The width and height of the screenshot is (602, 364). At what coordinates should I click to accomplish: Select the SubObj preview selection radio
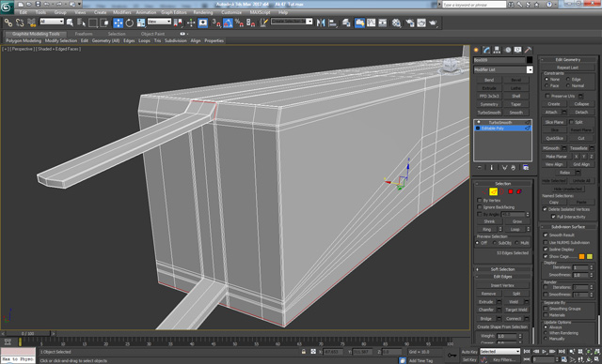[495, 243]
